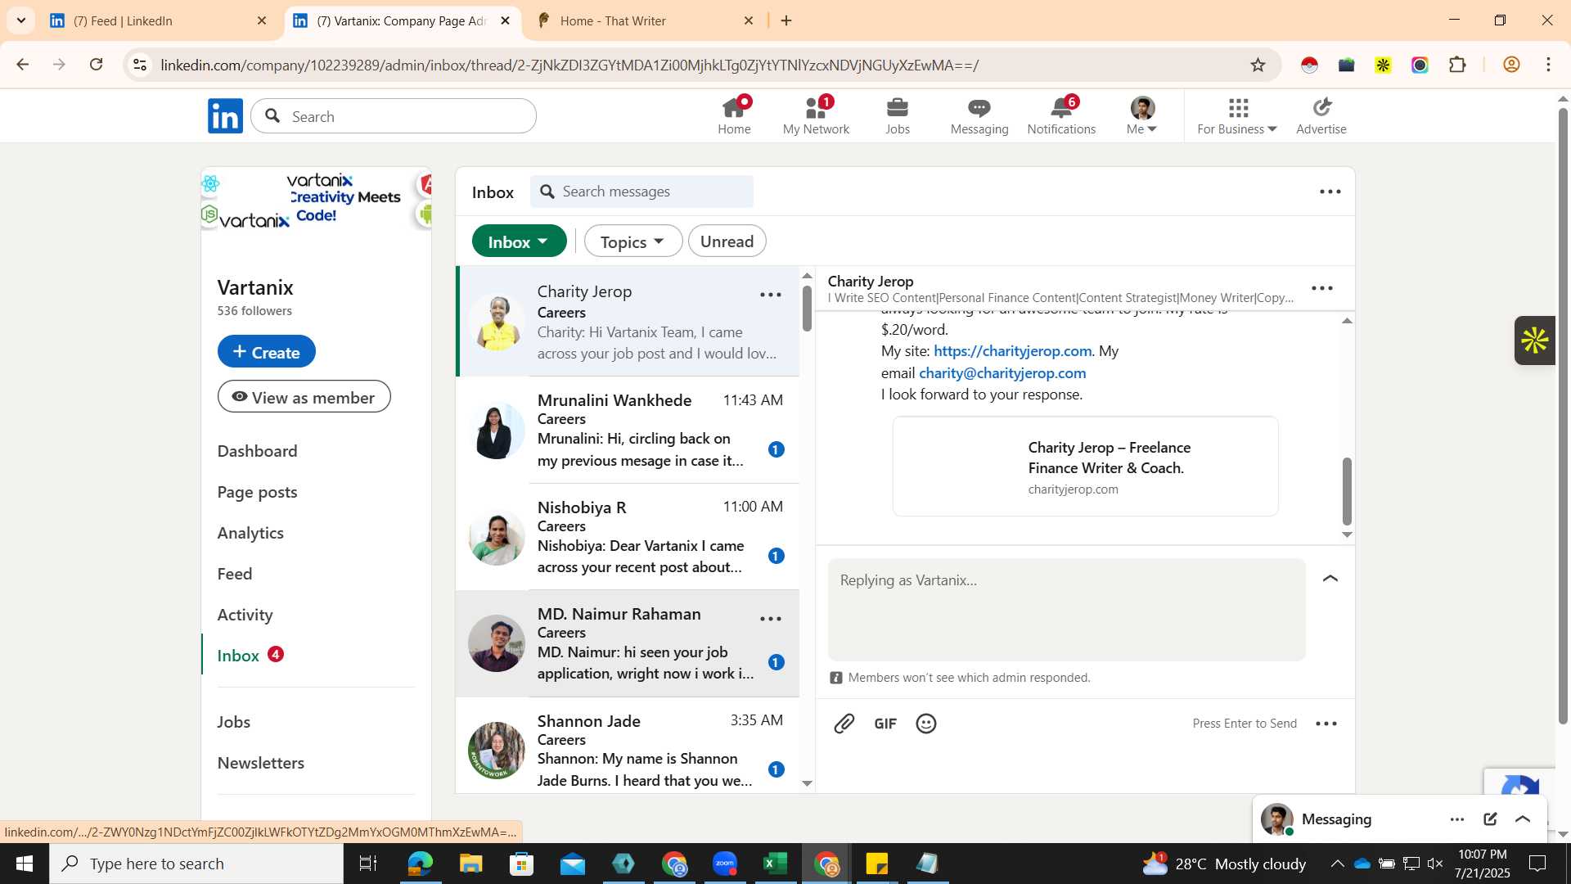Show hidden system tray icons
The image size is (1571, 884).
point(1337,864)
